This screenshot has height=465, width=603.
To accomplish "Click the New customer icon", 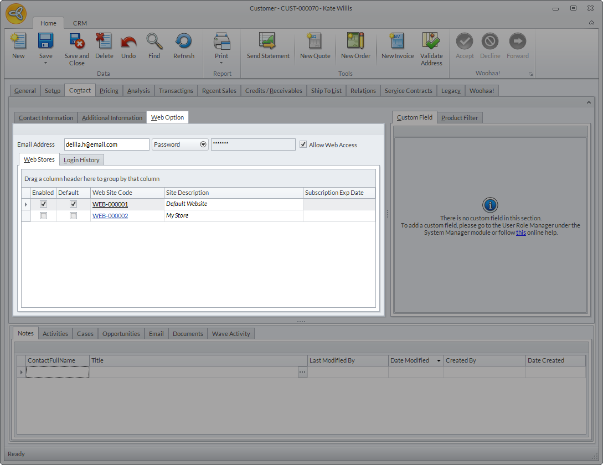I will [x=18, y=42].
